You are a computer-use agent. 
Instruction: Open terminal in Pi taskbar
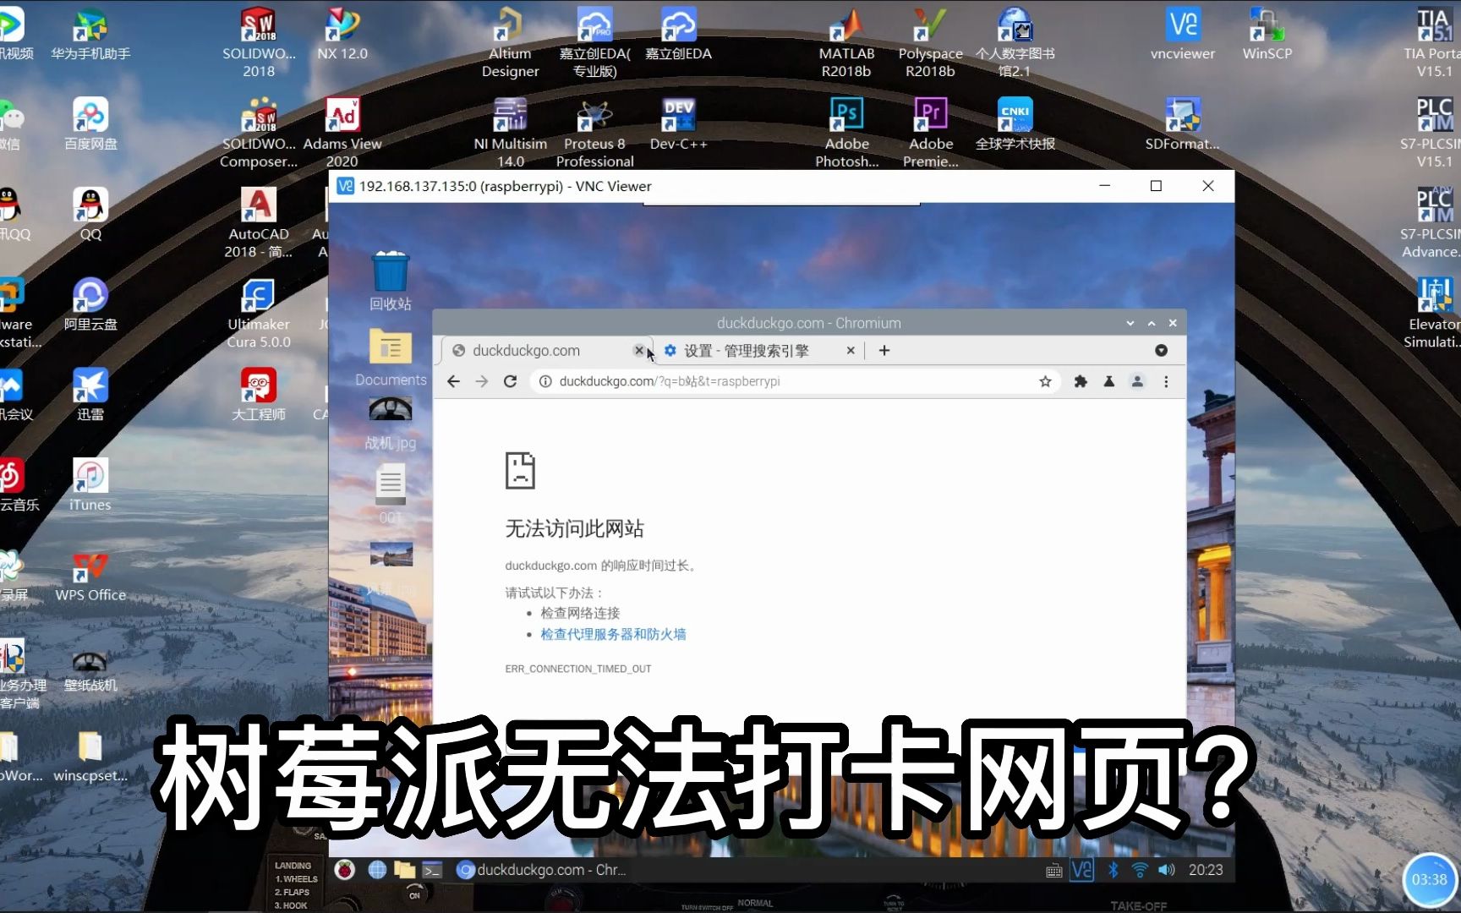click(432, 870)
